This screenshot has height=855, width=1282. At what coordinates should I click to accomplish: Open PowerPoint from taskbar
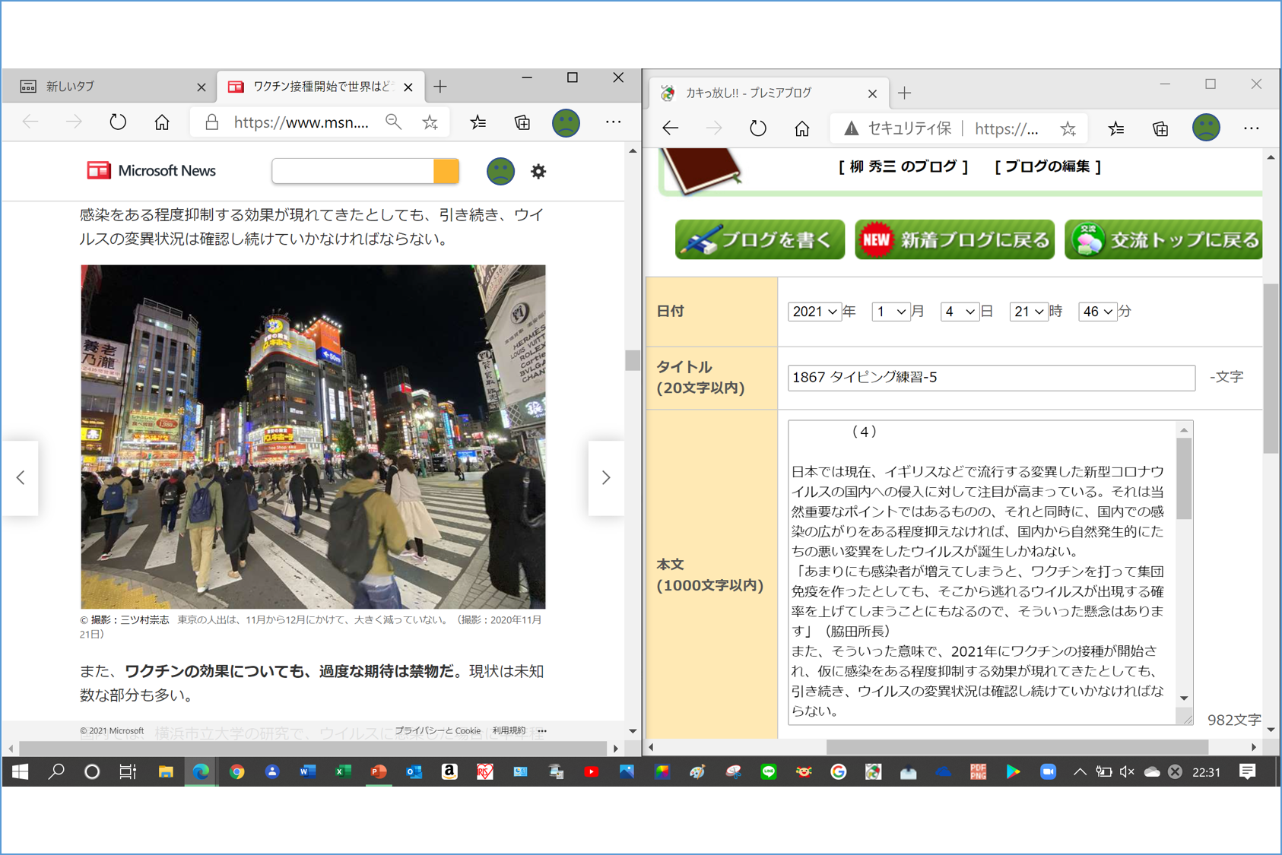point(379,772)
